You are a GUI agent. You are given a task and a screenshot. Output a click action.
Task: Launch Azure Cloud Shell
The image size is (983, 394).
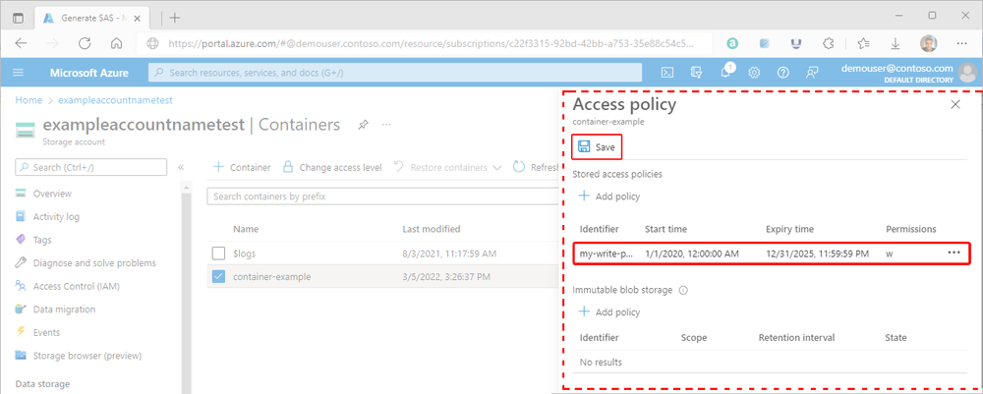(667, 73)
